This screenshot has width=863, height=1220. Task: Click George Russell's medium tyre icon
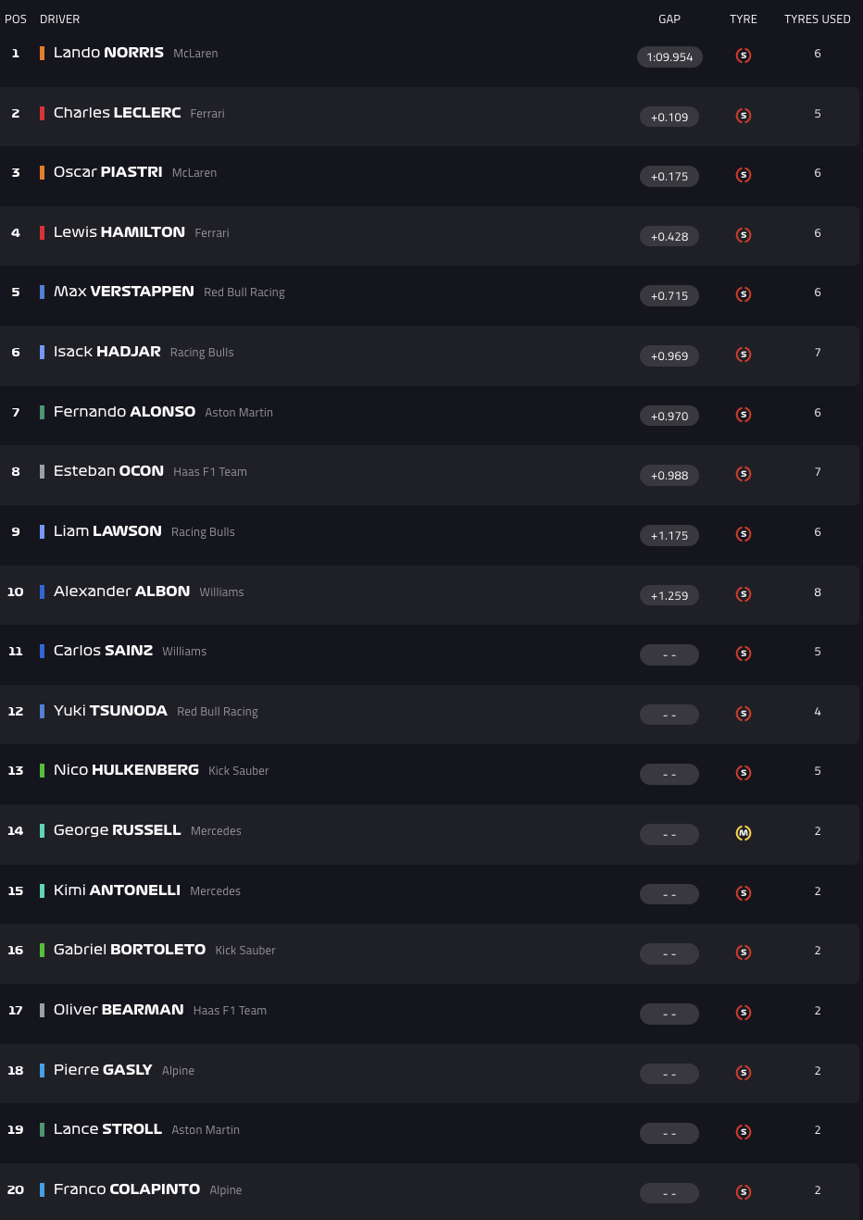pyautogui.click(x=743, y=833)
